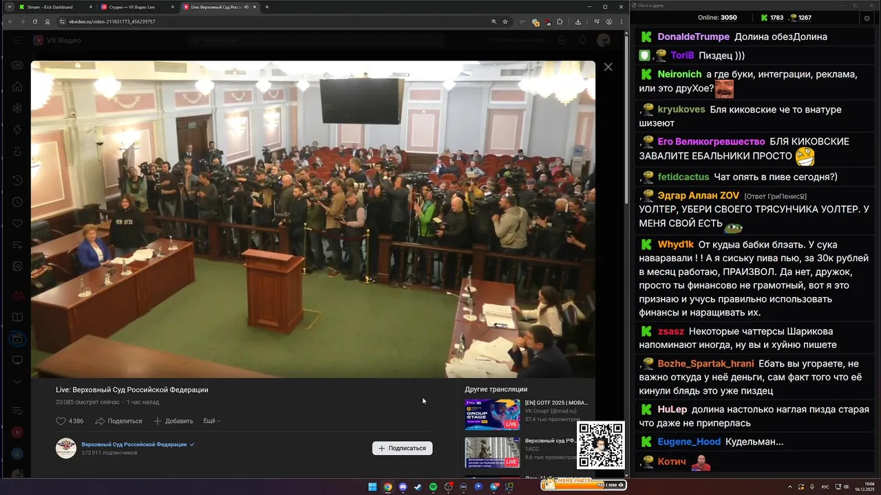Expand the VK sidebar chevron for more items
The width and height of the screenshot is (881, 495).
click(x=17, y=382)
